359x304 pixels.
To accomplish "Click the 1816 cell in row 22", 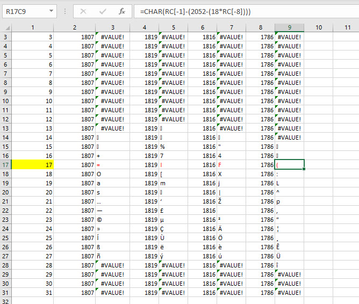I will 203,211.
